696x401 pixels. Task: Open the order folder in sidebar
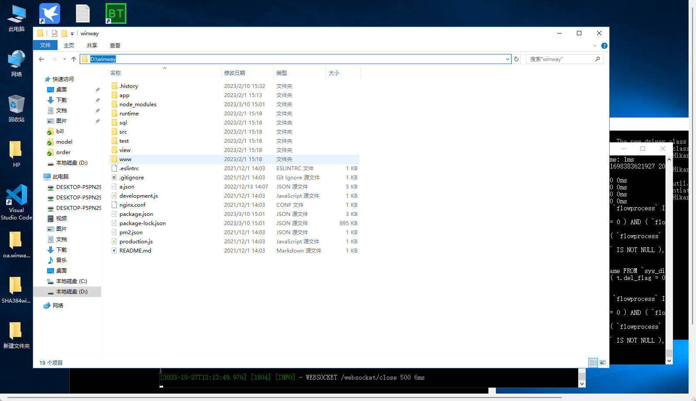63,152
